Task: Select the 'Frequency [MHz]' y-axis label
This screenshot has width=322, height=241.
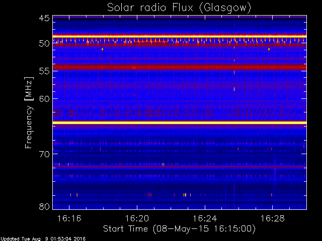Action: click(29, 112)
